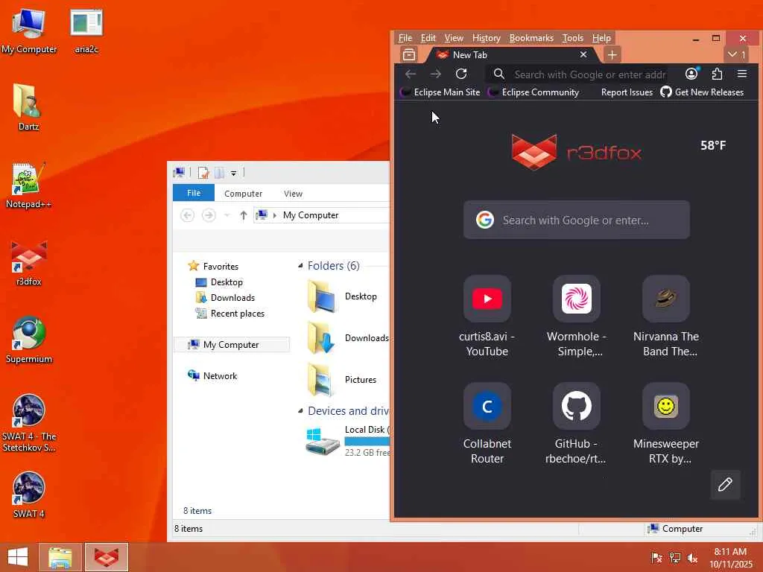Click File Explorer taskbar button

pos(60,557)
